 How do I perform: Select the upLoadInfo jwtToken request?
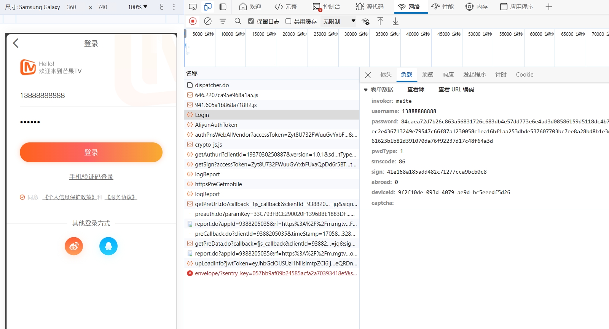pyautogui.click(x=272, y=264)
